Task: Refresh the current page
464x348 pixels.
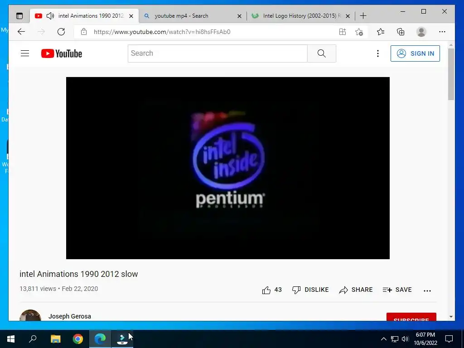Action: tap(61, 32)
